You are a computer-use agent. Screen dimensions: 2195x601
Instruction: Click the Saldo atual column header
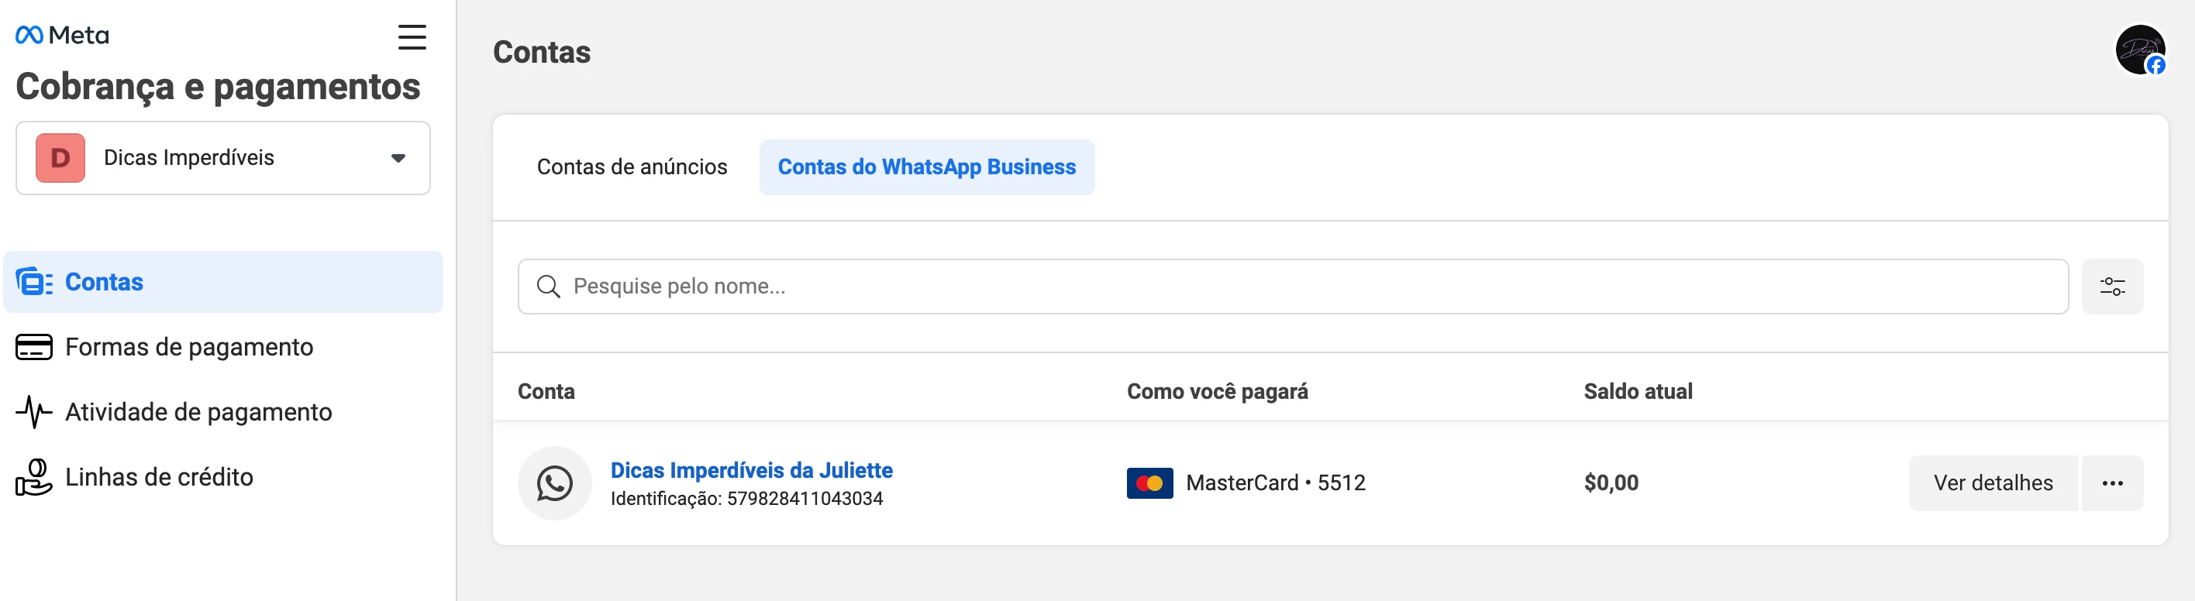point(1638,392)
